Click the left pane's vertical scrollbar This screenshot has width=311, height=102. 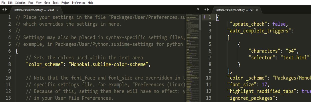click(x=200, y=22)
